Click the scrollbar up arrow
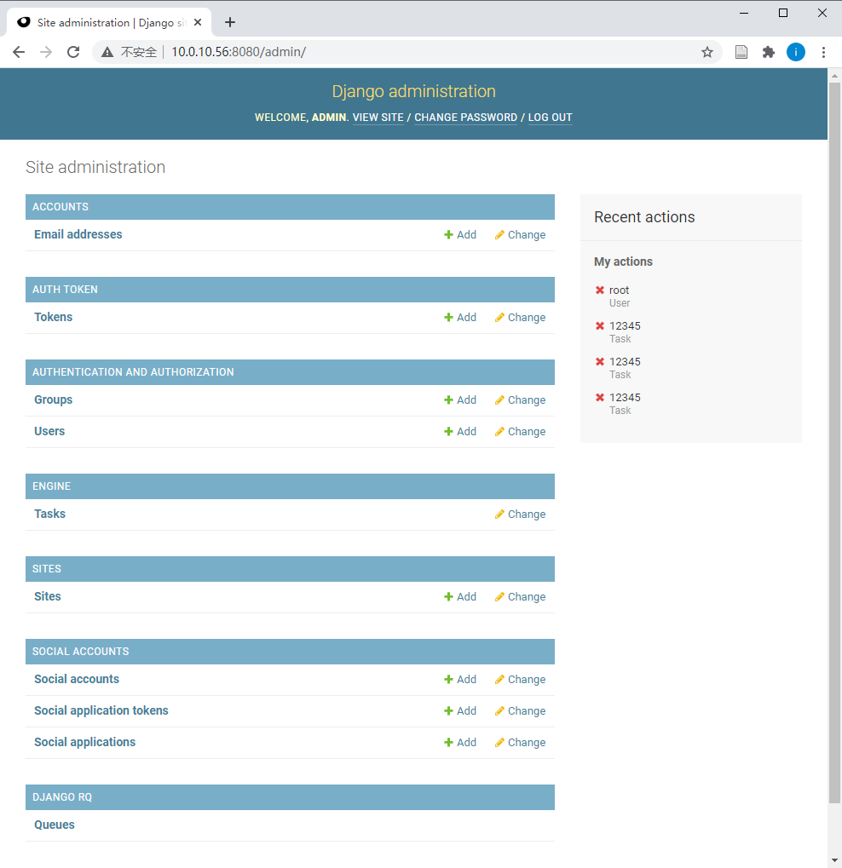The width and height of the screenshot is (842, 868). click(x=834, y=75)
